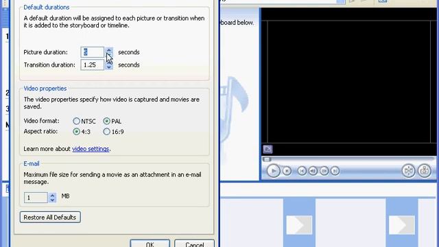439x247 pixels.
Task: Click Restore All Defaults button
Action: click(x=50, y=217)
